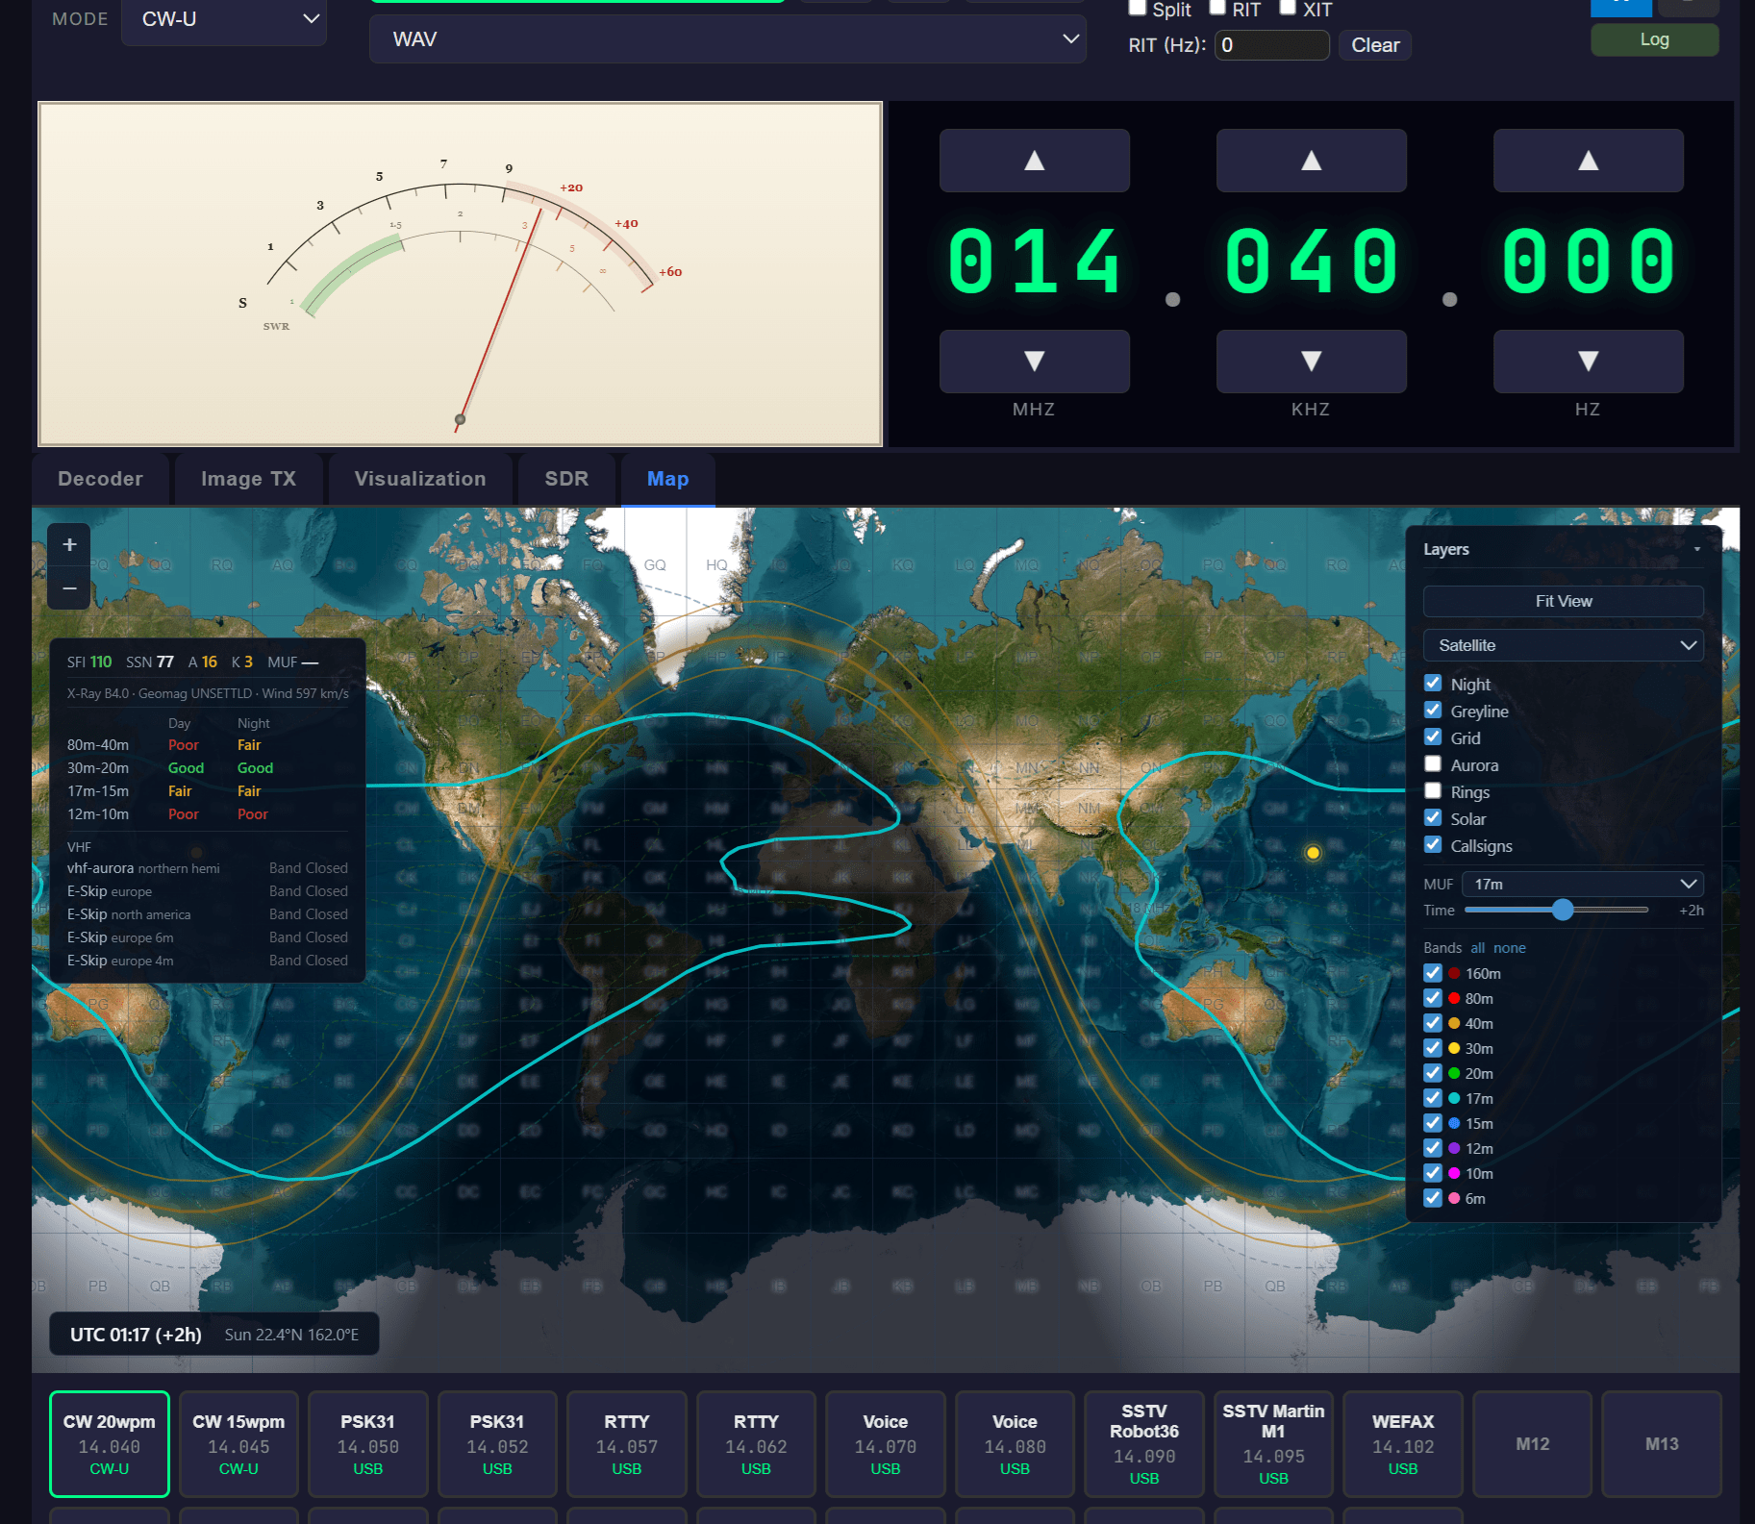Select the empty M13 memory slot
This screenshot has width=1755, height=1524.
pos(1662,1443)
